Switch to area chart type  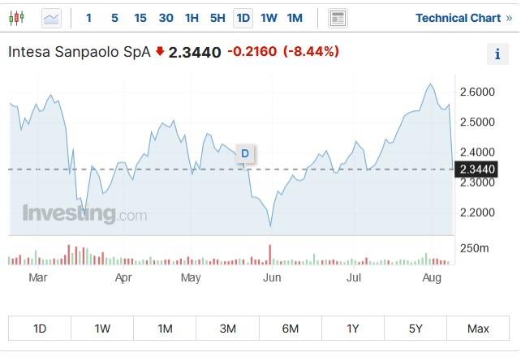(51, 18)
